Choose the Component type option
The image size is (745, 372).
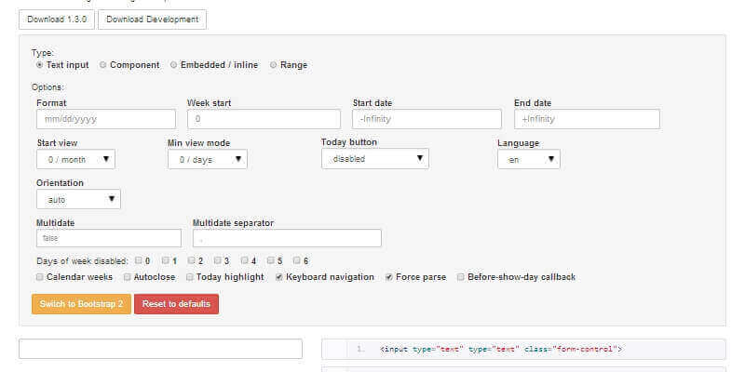[x=102, y=65]
